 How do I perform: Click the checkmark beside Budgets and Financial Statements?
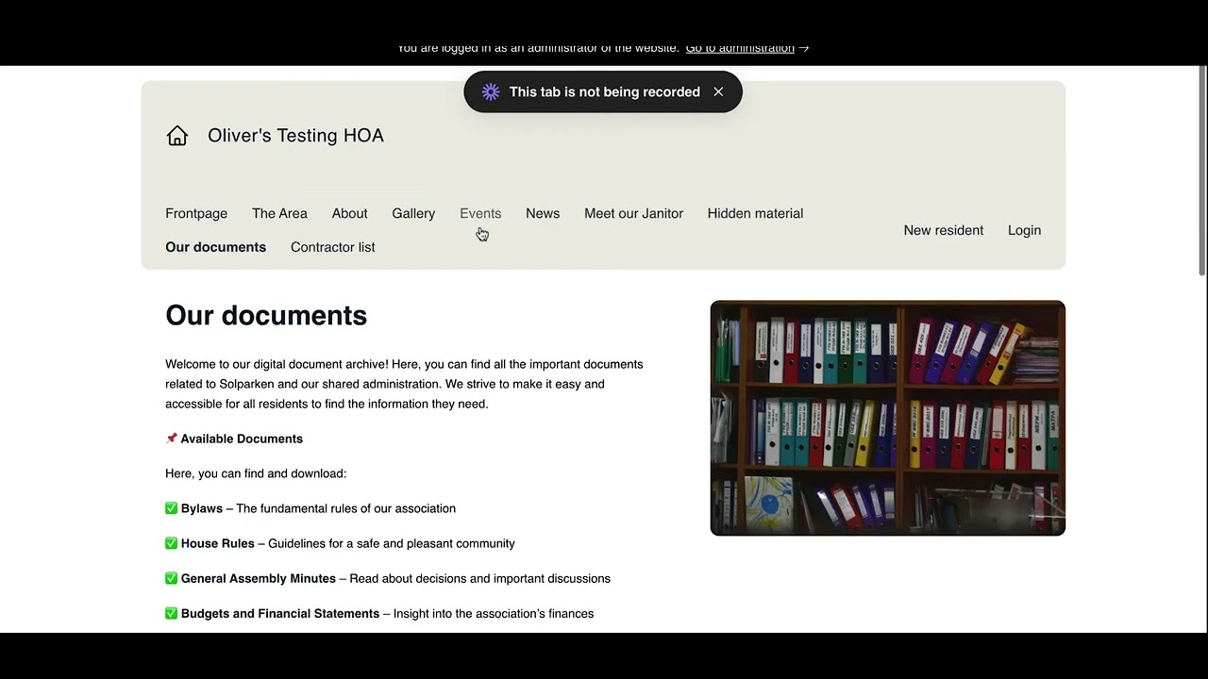(171, 613)
